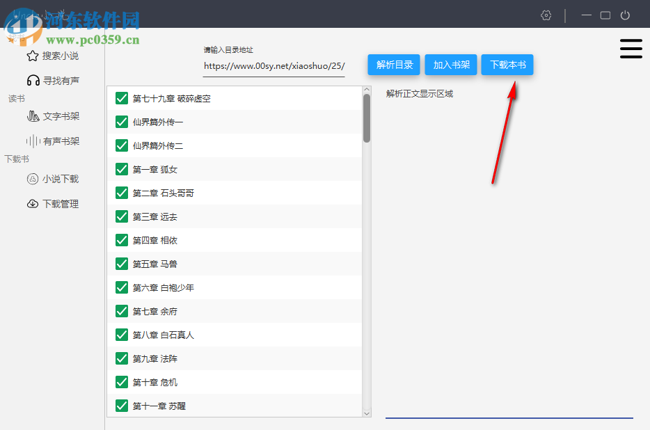Viewport: 650px width, 430px height.
Task: Click the directory URL input field
Action: coord(273,67)
